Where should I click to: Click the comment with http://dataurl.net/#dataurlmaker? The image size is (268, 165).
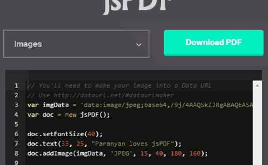point(101,95)
